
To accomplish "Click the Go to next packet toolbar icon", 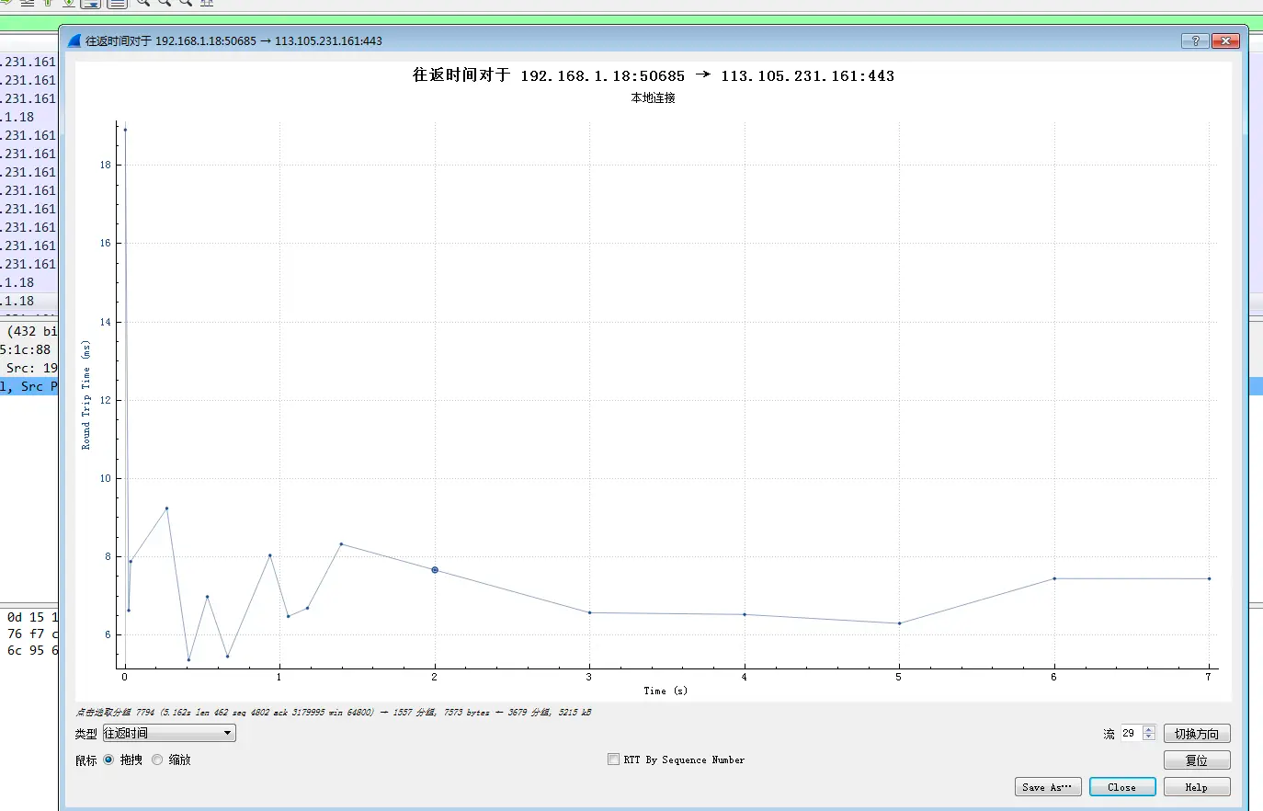I will pos(6,5).
